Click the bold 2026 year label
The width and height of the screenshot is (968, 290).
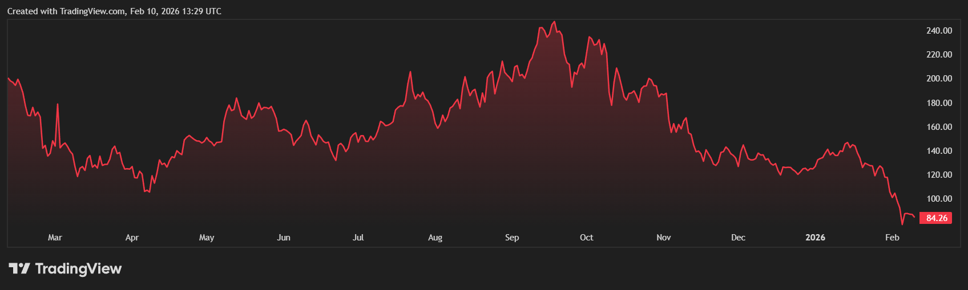(x=815, y=238)
